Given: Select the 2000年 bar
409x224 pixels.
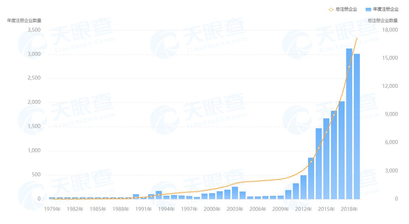Looking at the screenshot, I should 212,196.
